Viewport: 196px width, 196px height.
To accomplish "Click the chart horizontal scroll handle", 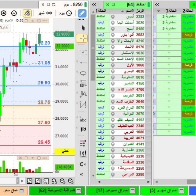I will 18,181.
